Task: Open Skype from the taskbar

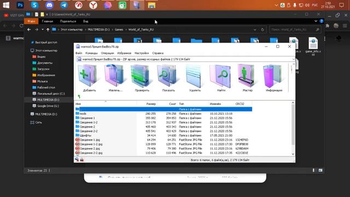Action: pos(35,5)
